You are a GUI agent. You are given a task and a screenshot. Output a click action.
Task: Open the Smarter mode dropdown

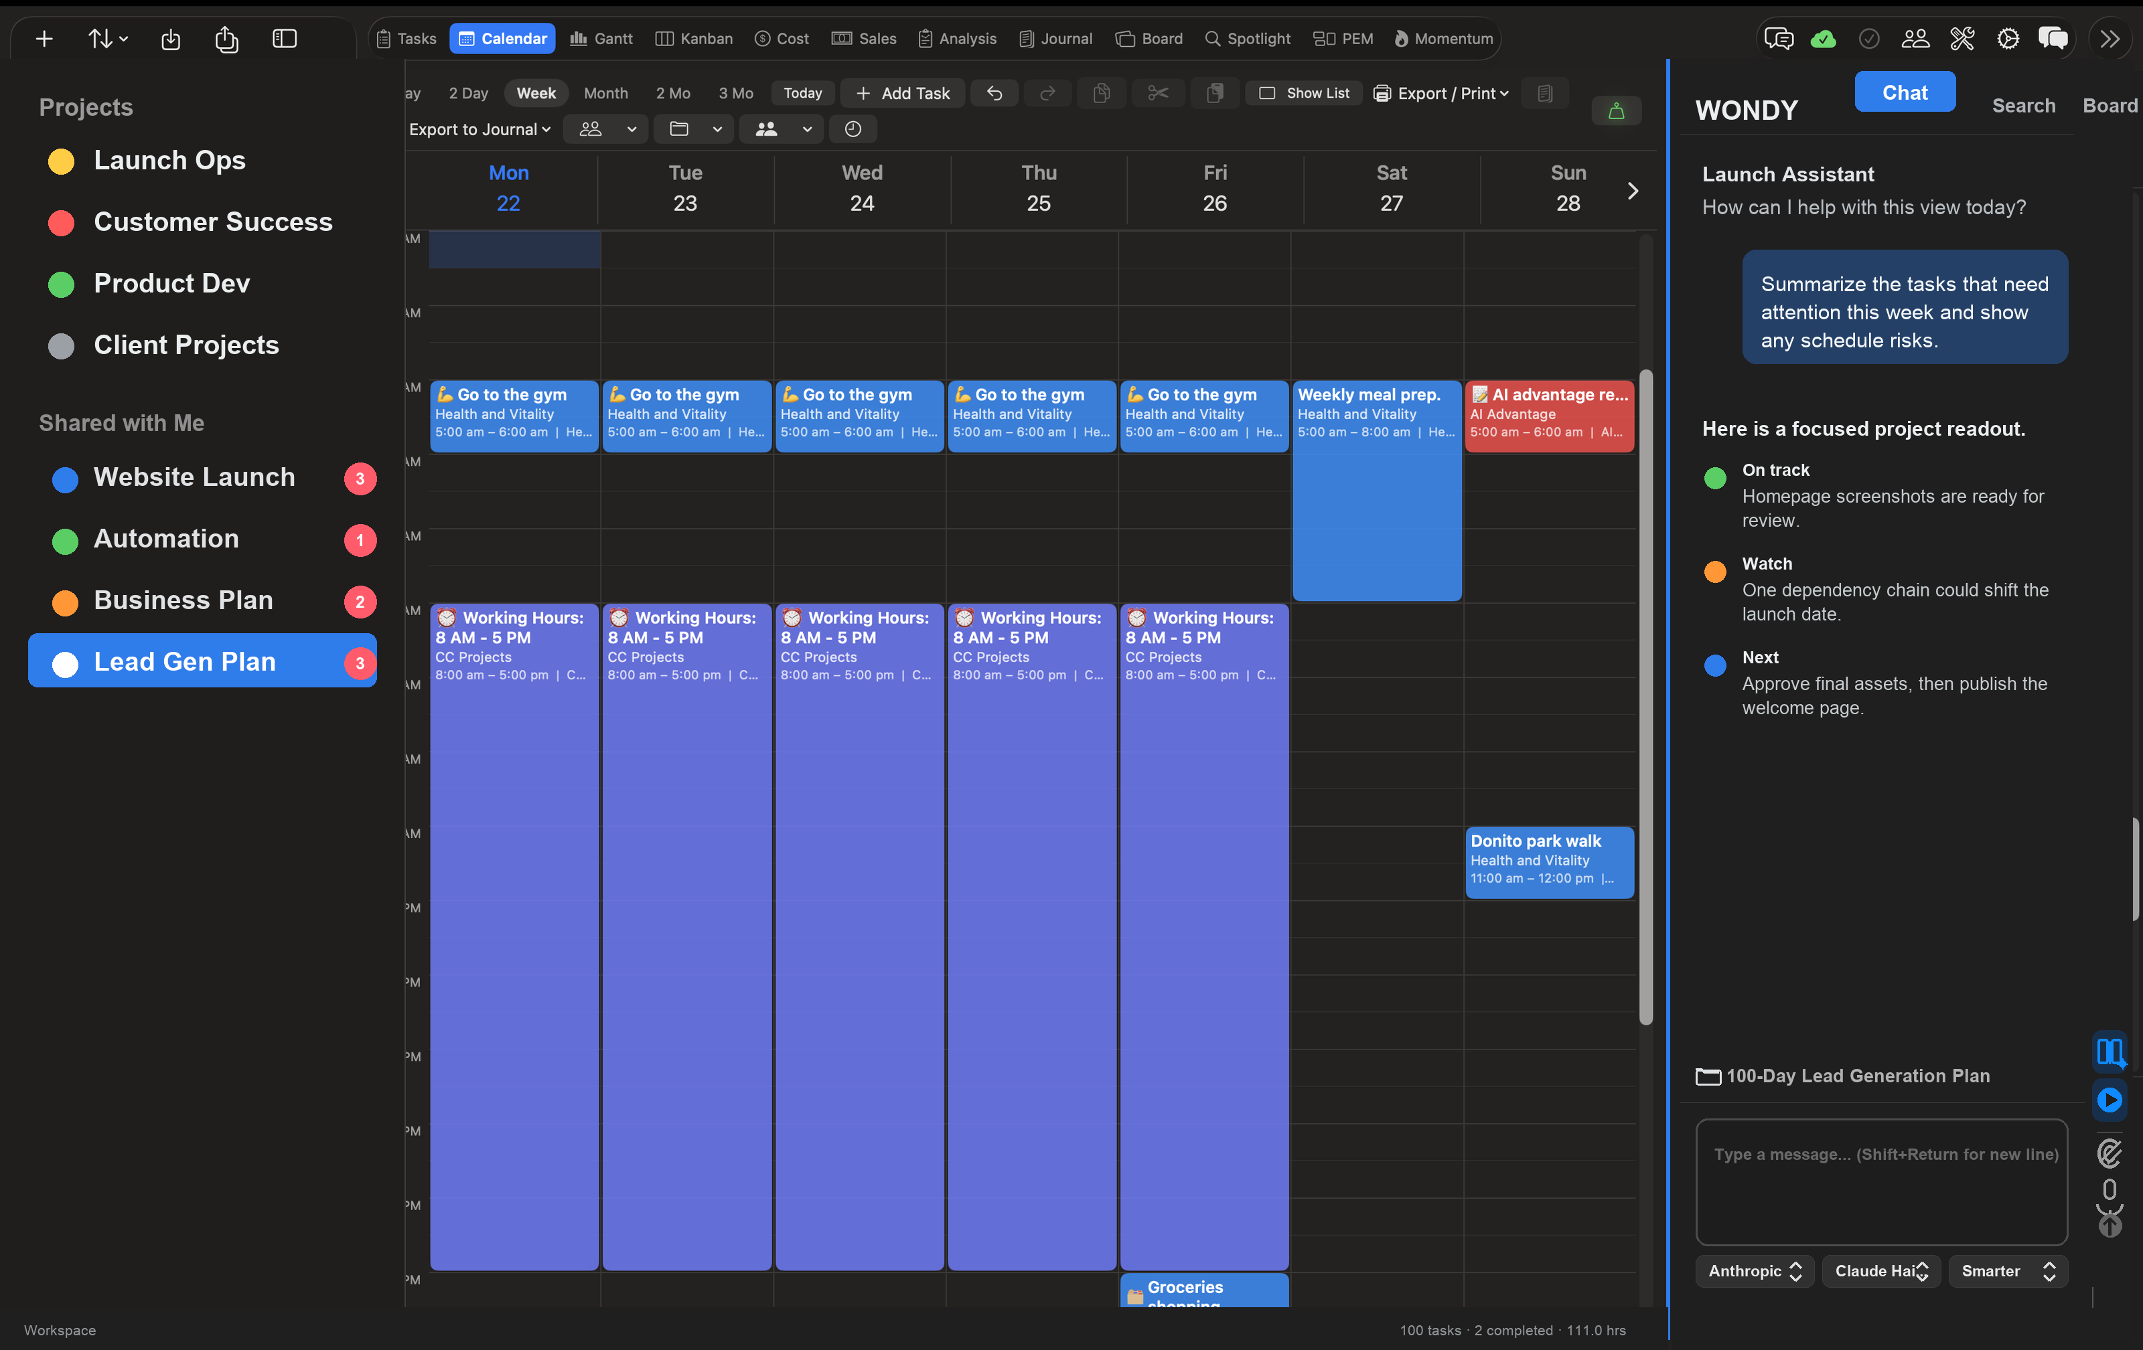(2008, 1271)
